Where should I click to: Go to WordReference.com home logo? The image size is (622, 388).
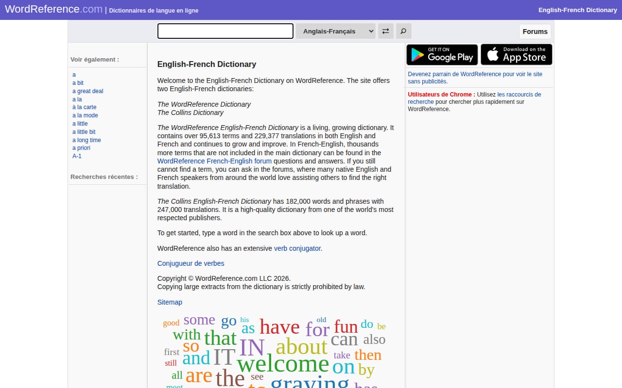(53, 9)
